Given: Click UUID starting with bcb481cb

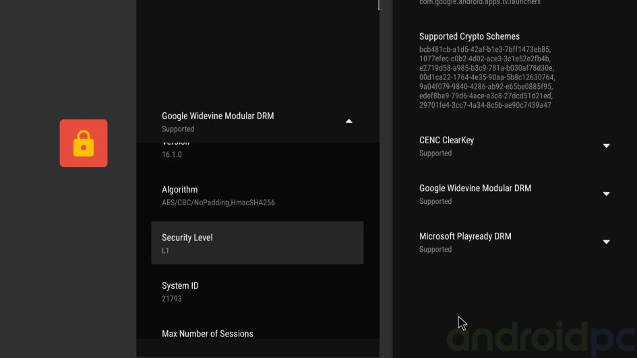Looking at the screenshot, I should [485, 50].
